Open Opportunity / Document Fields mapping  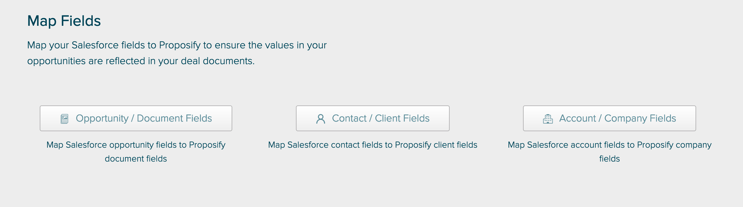tap(136, 118)
